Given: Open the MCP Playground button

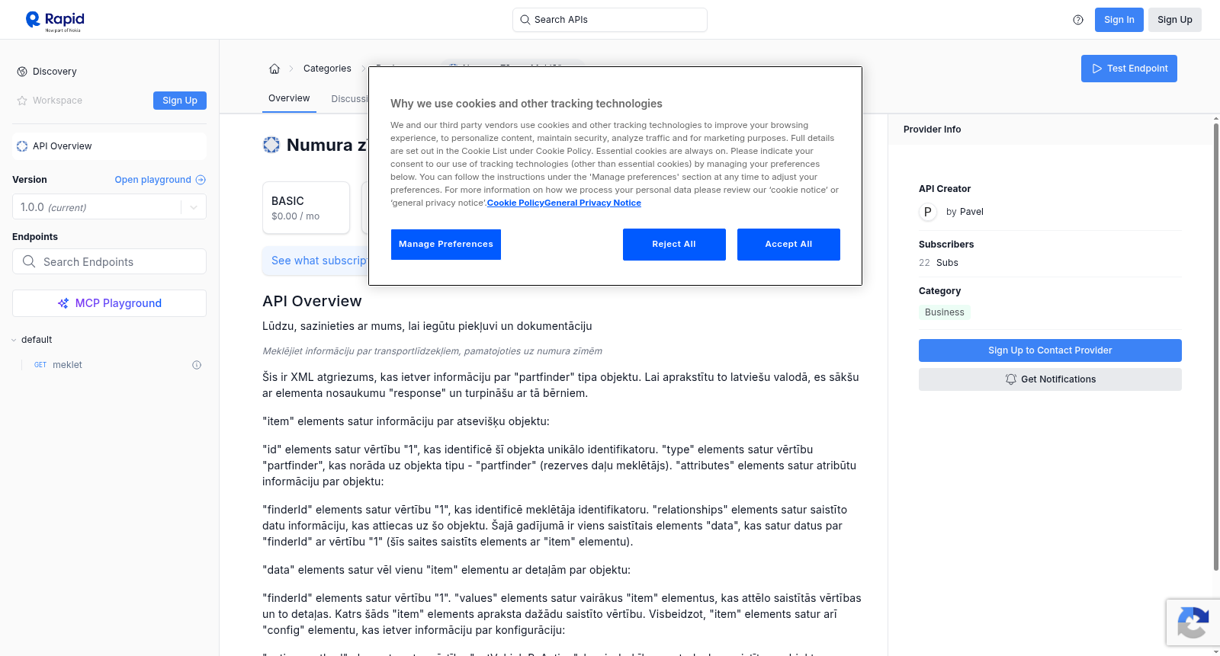Looking at the screenshot, I should tap(110, 303).
